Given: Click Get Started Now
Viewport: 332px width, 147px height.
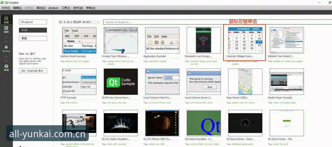Looking at the screenshot, I should [33, 71].
